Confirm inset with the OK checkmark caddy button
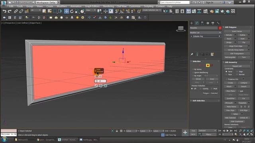255x143 pixels. 96,86
